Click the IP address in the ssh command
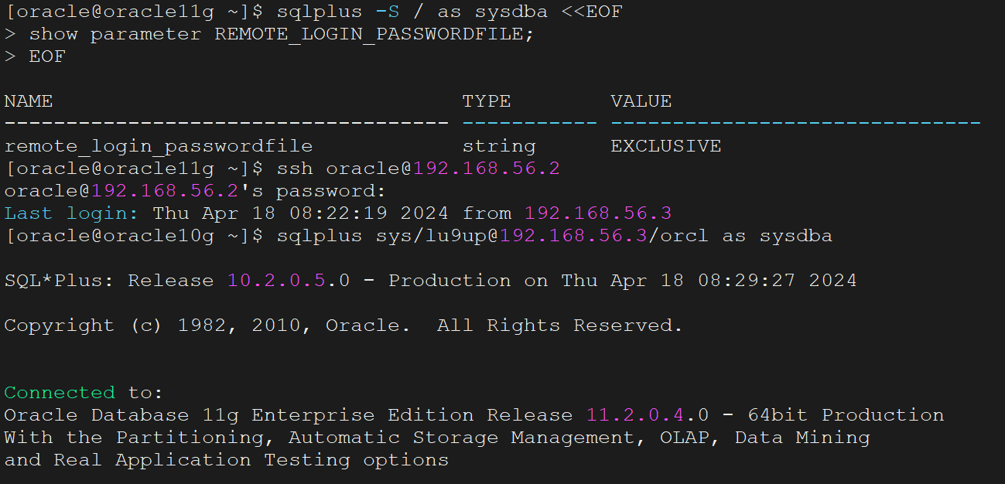Screen dimensions: 1005x484 (486, 169)
